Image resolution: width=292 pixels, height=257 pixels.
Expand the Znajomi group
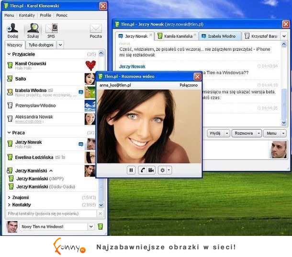point(9,198)
